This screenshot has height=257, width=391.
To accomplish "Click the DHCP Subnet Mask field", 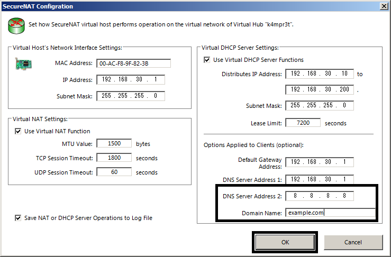I will [320, 105].
